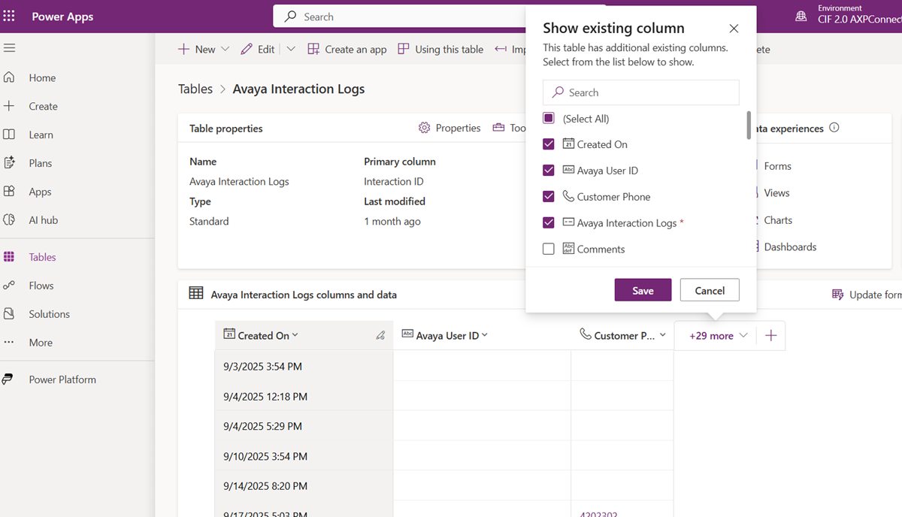
Task: Open the Views data experience link
Action: point(776,193)
